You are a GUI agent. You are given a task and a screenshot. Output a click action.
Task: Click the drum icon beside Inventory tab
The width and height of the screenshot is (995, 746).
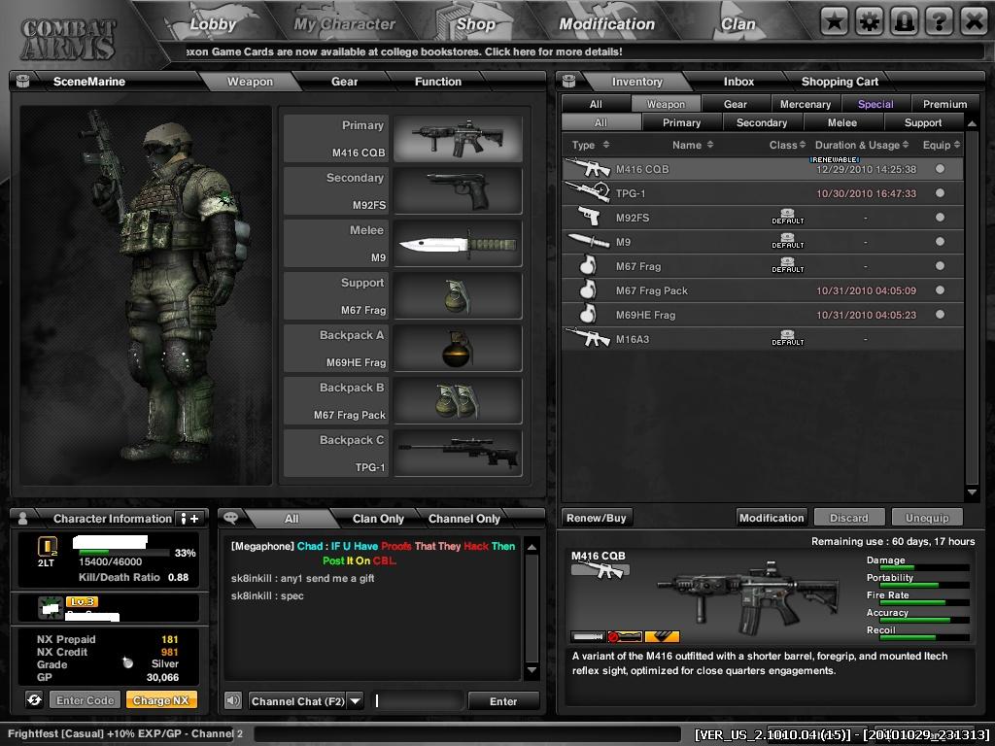[569, 81]
